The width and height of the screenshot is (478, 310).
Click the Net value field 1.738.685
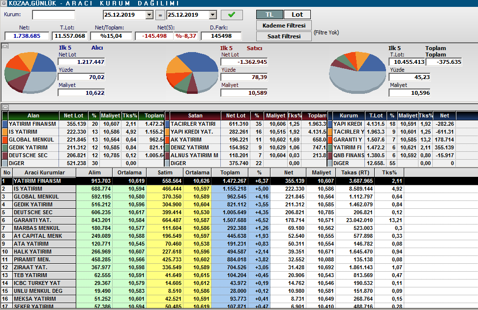[27, 36]
